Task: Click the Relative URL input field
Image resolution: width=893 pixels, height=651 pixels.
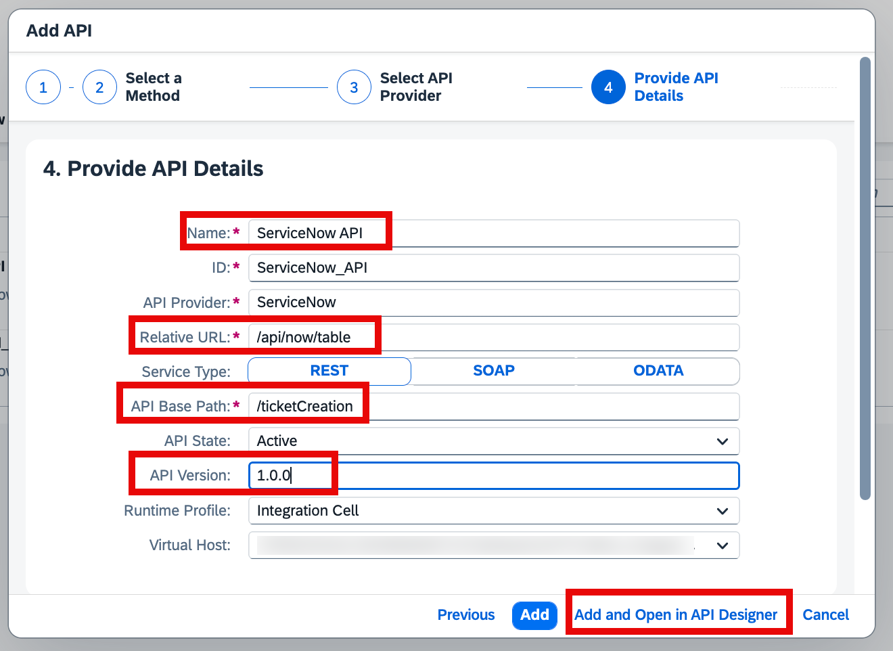Action: (x=494, y=338)
